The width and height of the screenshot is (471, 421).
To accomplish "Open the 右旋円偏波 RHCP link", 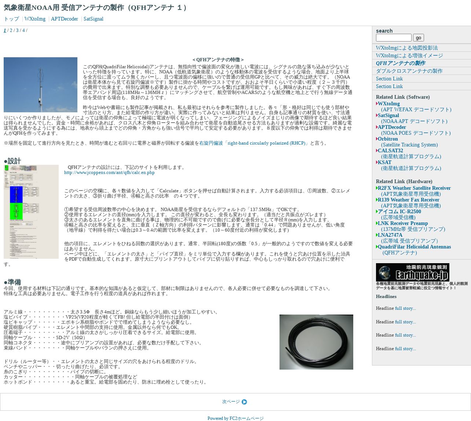I will pyautogui.click(x=254, y=143).
